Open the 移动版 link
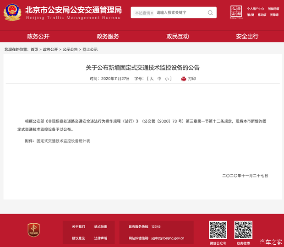Viewport: 284px width, 247px height. coord(262,15)
